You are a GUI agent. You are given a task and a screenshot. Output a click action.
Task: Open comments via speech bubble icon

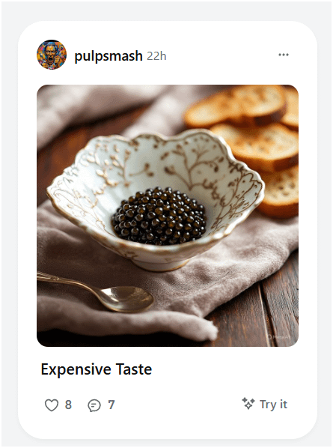pos(94,405)
